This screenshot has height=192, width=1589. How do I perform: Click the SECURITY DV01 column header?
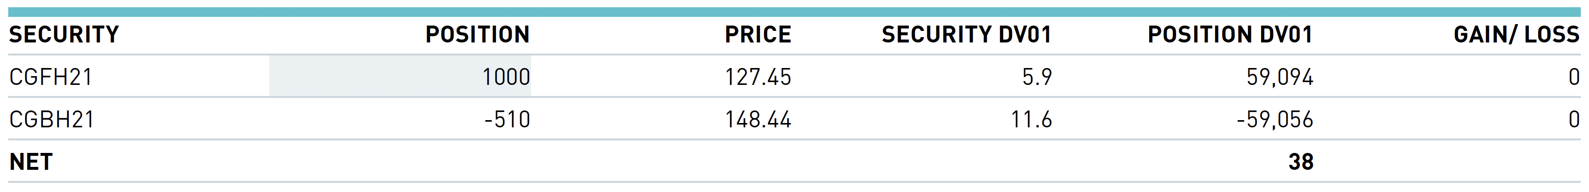tap(966, 34)
